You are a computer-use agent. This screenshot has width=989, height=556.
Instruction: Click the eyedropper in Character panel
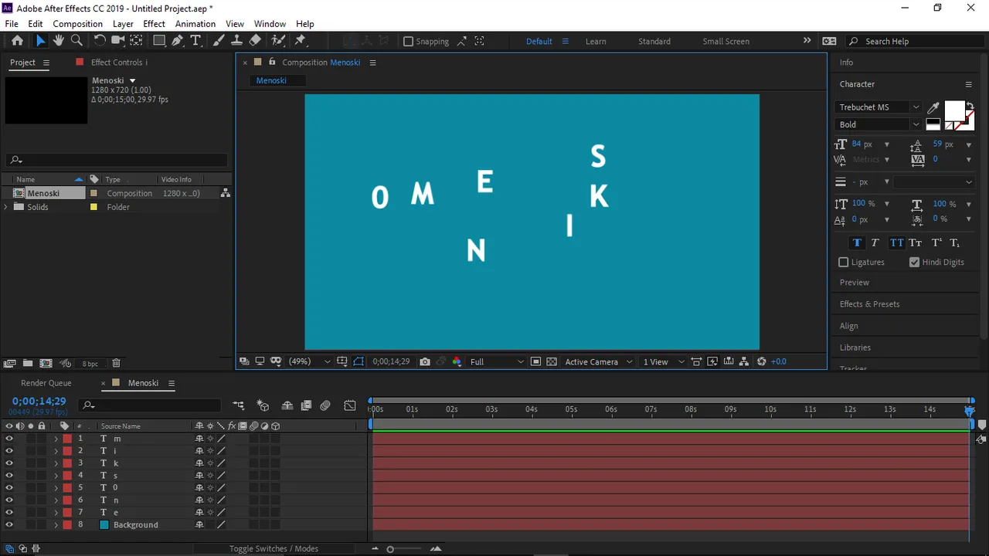(x=933, y=107)
